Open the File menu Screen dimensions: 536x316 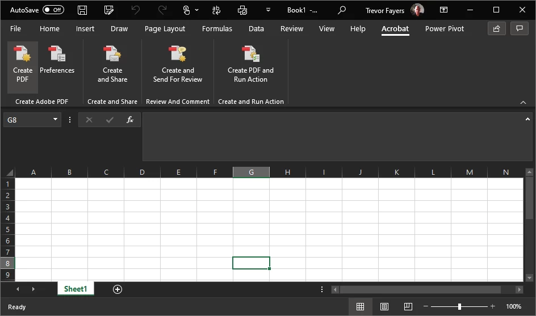coord(15,29)
